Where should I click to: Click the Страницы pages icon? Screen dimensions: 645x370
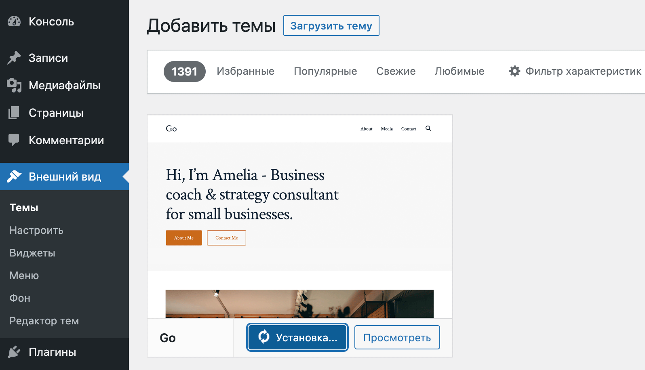click(14, 113)
